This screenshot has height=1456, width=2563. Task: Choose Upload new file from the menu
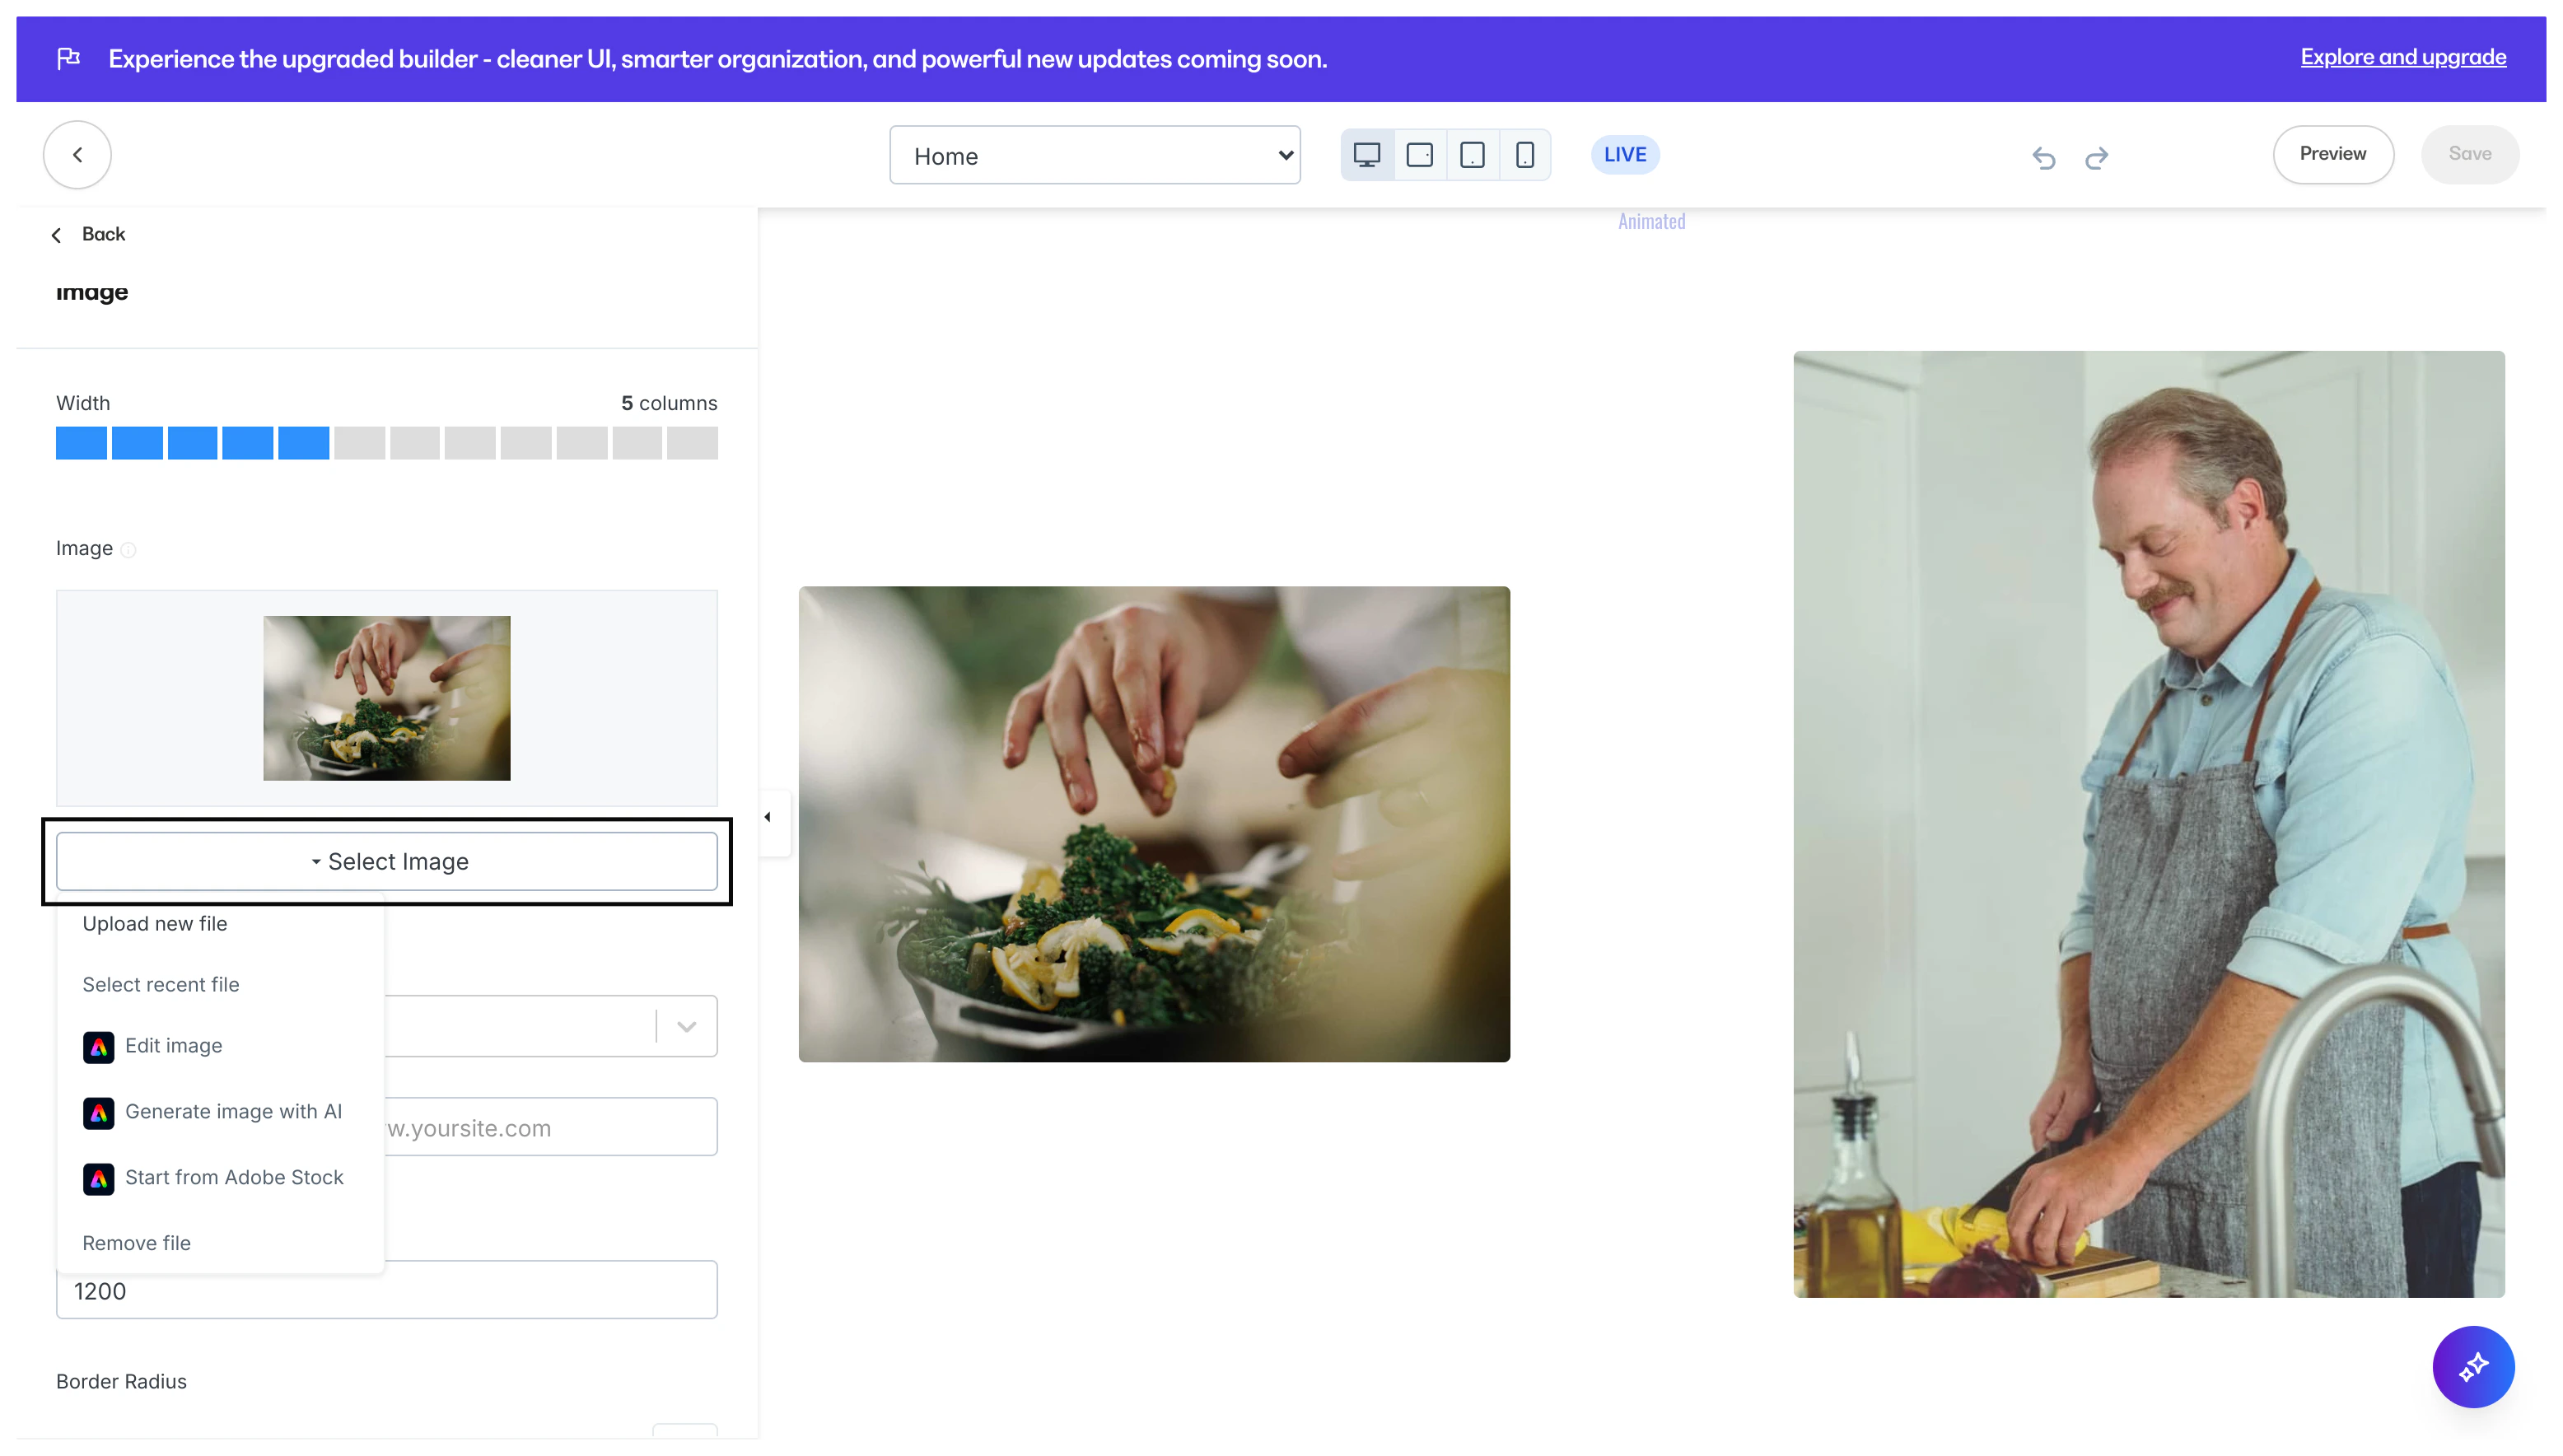point(155,923)
